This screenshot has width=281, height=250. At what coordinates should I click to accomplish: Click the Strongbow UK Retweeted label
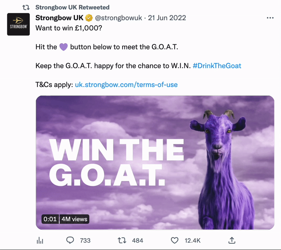point(72,7)
